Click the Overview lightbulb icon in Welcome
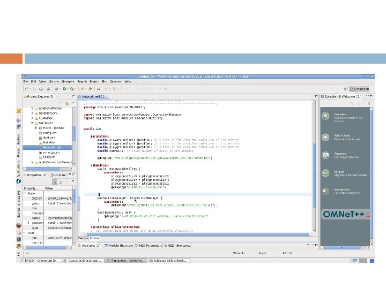386x289 pixels. tap(326, 116)
